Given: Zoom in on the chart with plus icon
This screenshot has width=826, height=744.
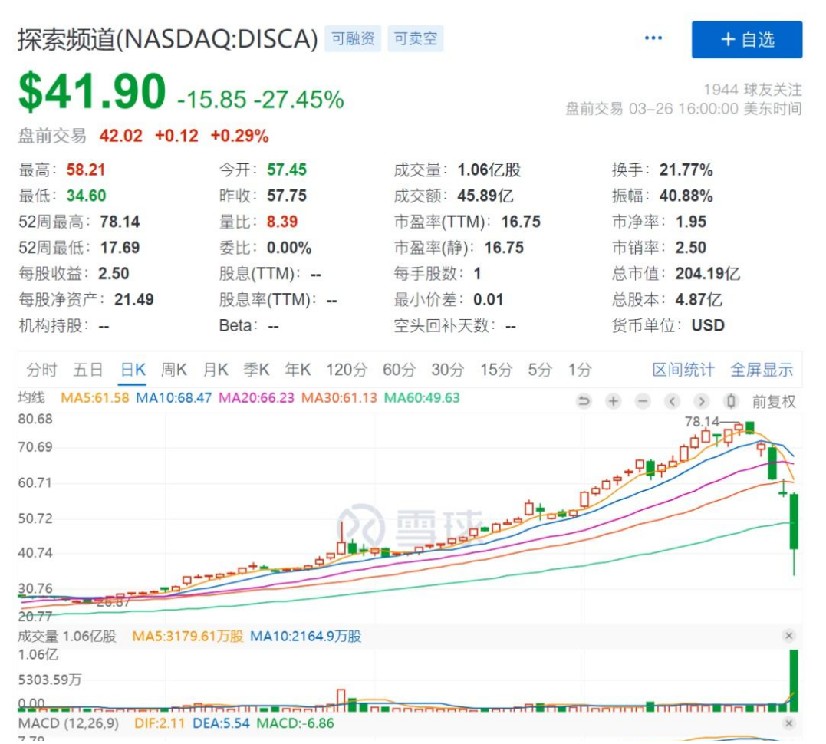Looking at the screenshot, I should coord(610,400).
